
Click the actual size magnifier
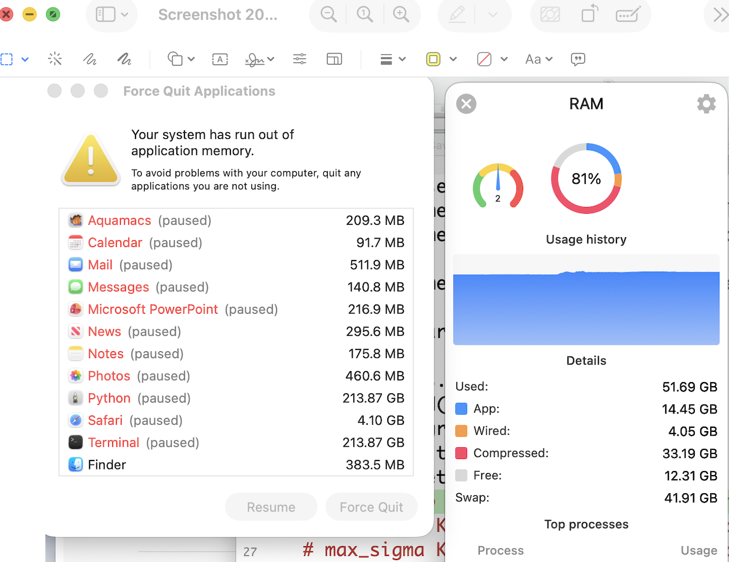(365, 15)
